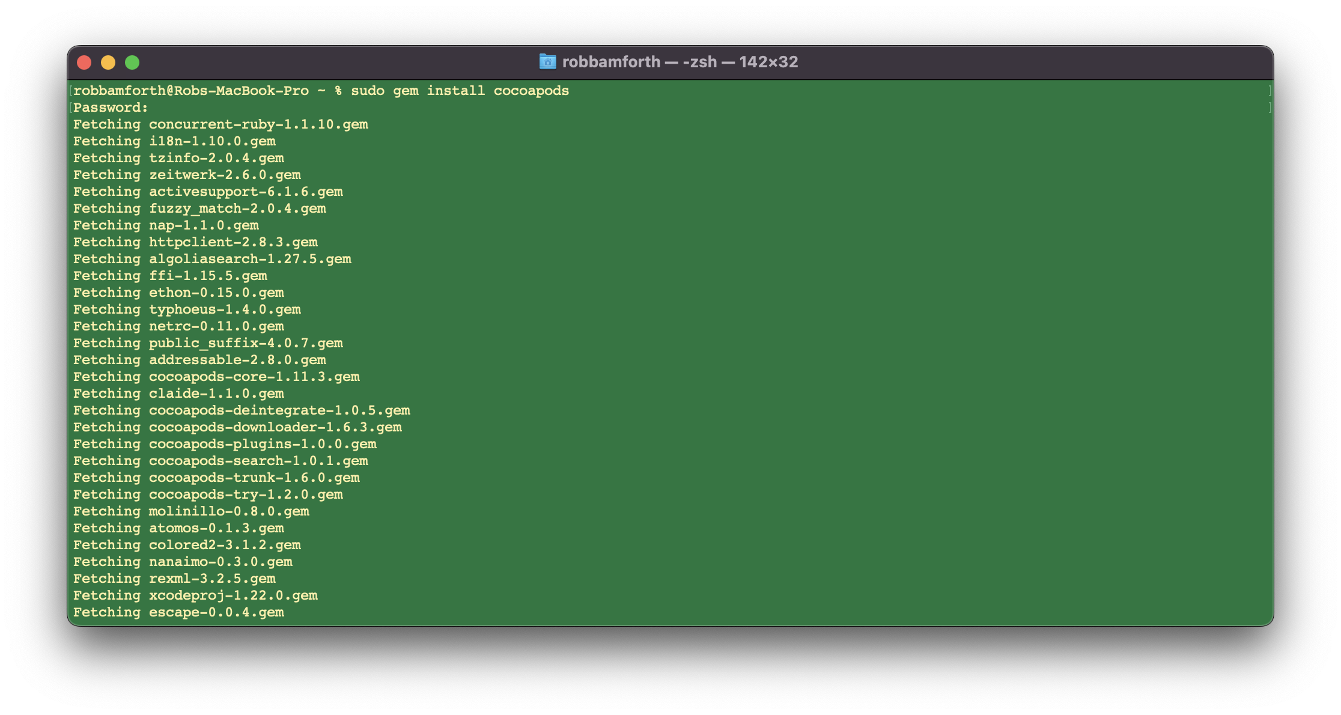Select the line 'Fetching activesupport-6.1.6.gem'

click(208, 192)
